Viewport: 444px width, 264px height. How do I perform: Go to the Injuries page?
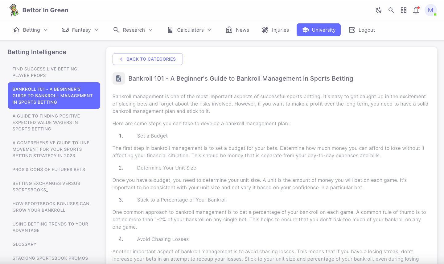tap(275, 30)
